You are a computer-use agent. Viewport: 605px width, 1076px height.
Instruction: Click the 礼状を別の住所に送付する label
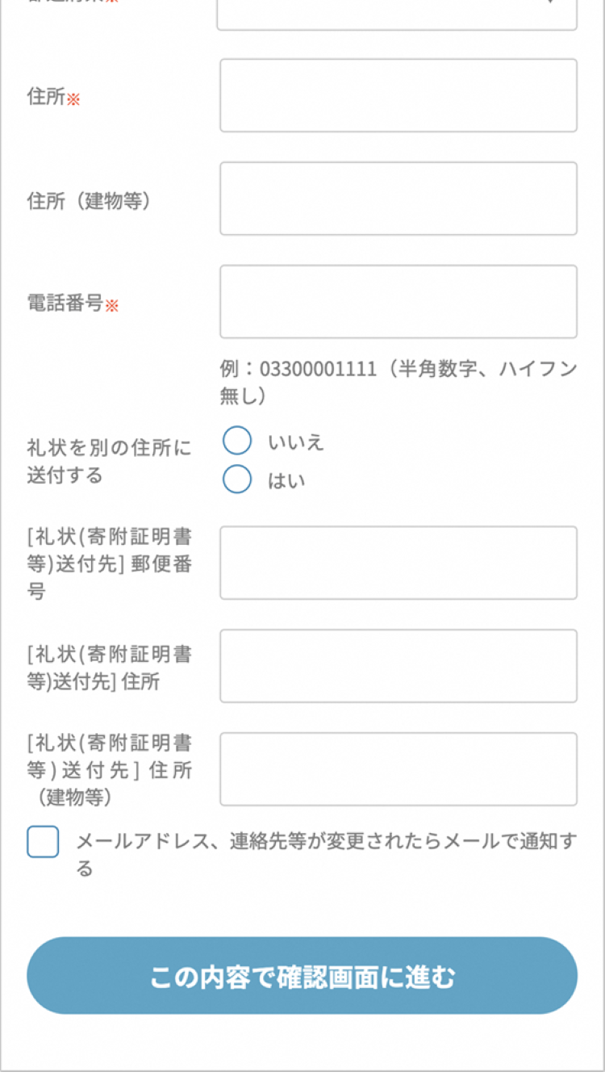[109, 462]
